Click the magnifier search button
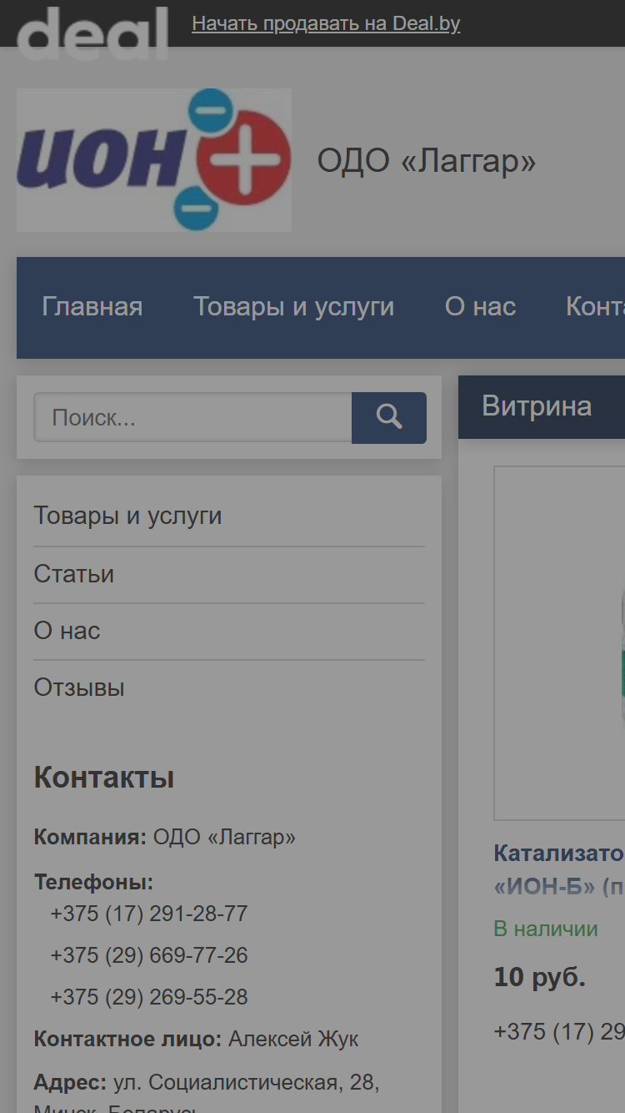The width and height of the screenshot is (625, 1113). pos(389,418)
